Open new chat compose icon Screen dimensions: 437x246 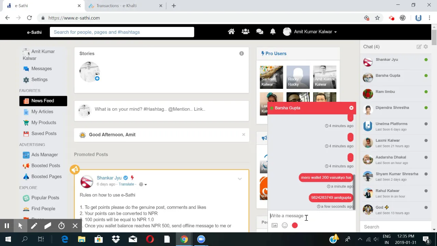[x=419, y=47]
